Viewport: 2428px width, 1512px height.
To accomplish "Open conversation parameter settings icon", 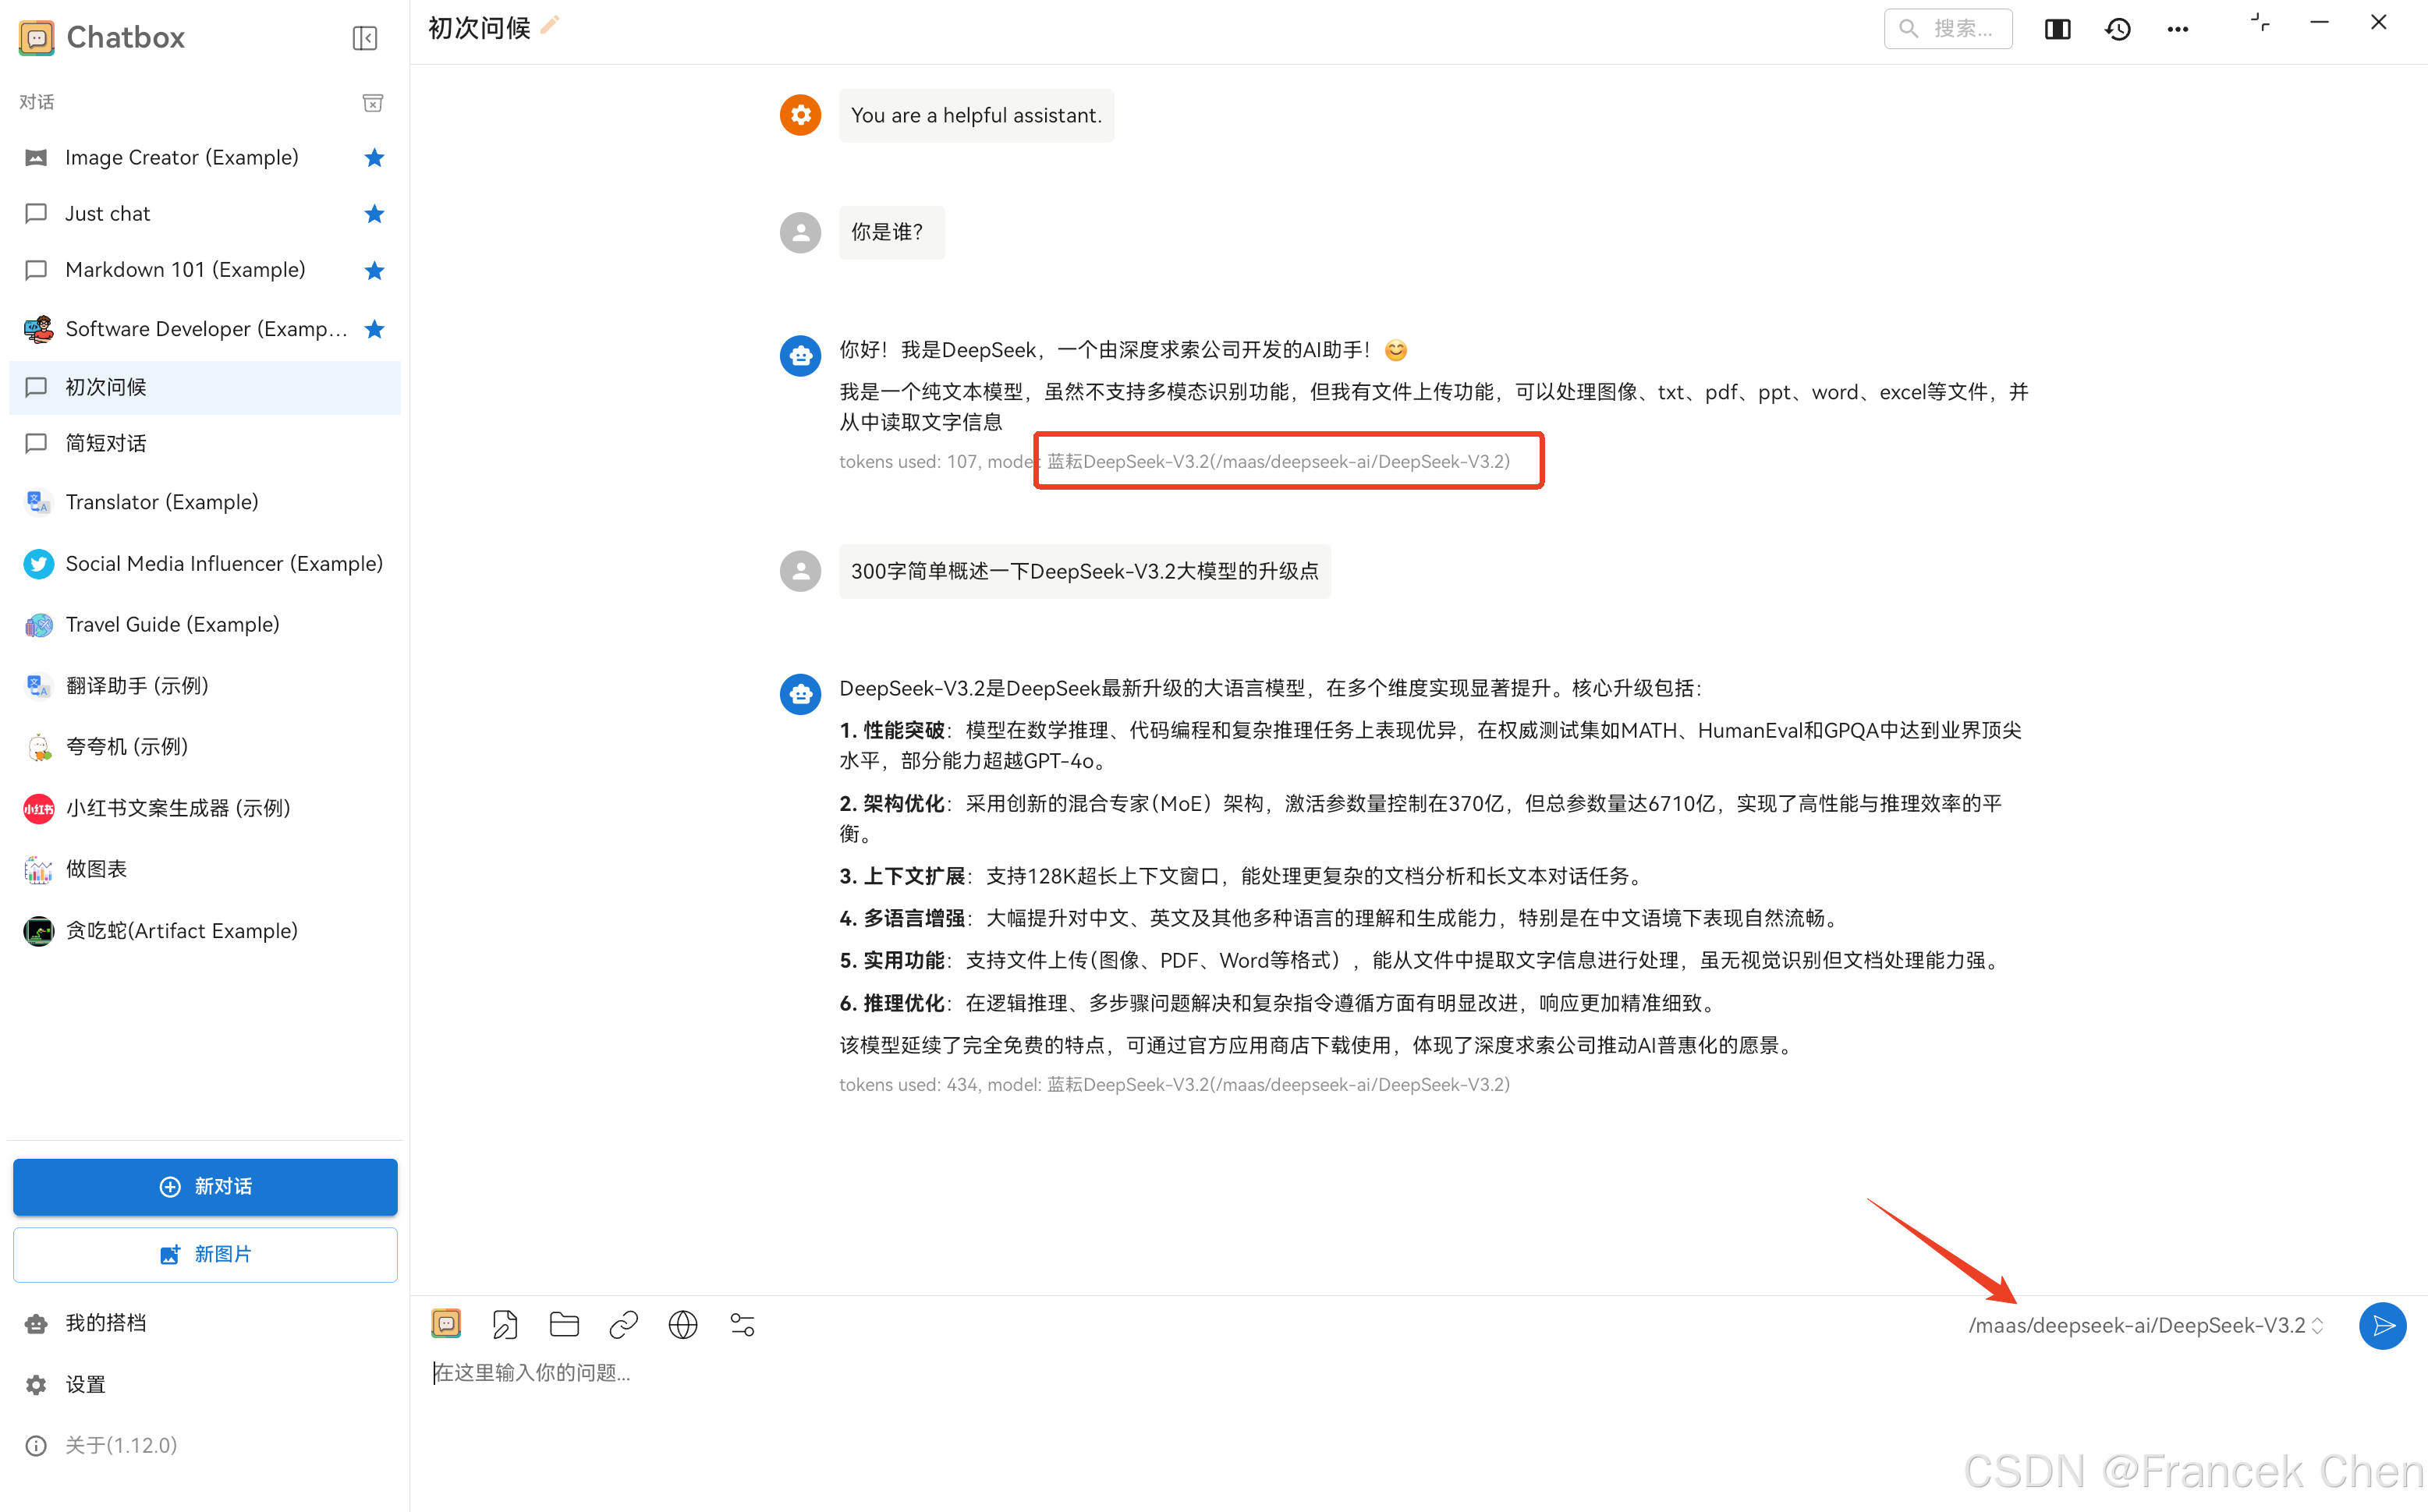I will click(x=742, y=1323).
